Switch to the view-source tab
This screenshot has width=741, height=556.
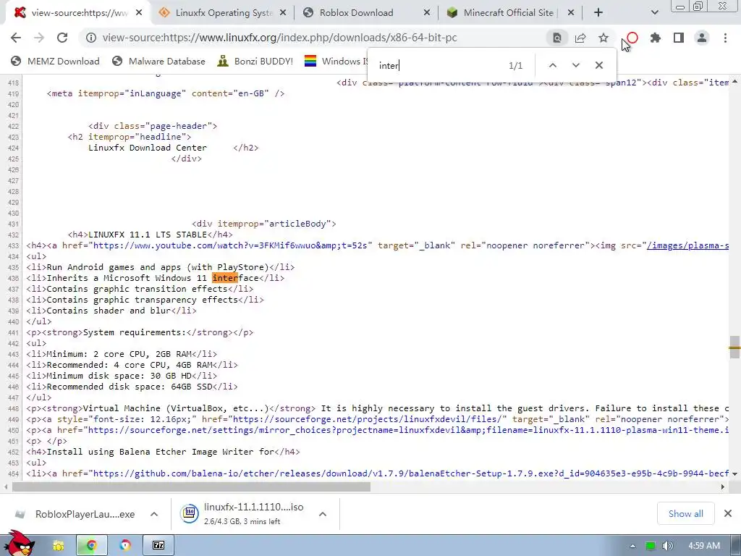(79, 13)
